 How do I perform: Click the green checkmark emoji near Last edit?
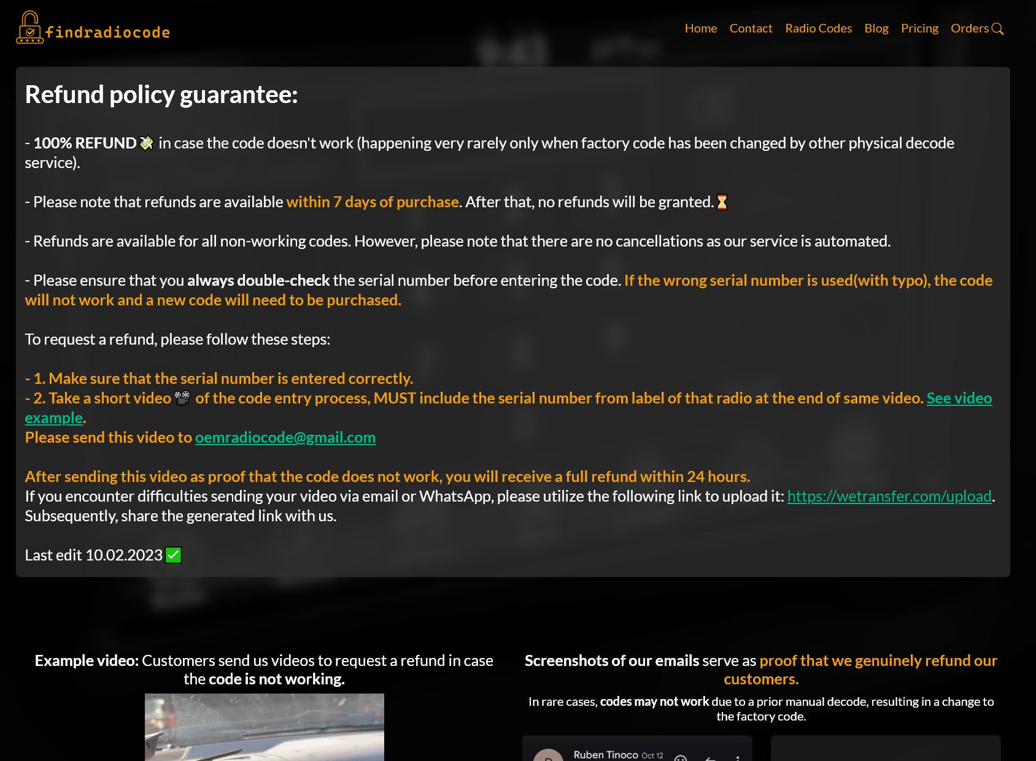(174, 555)
